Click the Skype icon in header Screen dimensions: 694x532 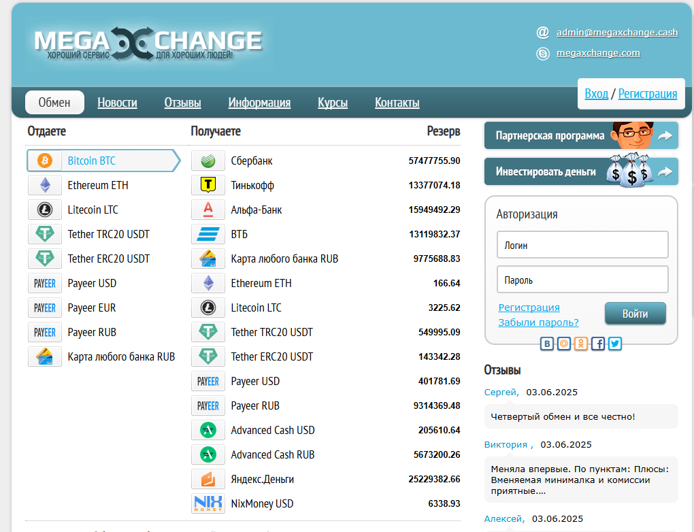click(x=543, y=54)
